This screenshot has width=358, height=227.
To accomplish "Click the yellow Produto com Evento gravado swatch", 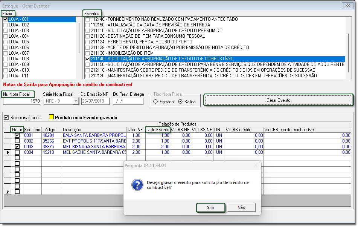I will 51,117.
